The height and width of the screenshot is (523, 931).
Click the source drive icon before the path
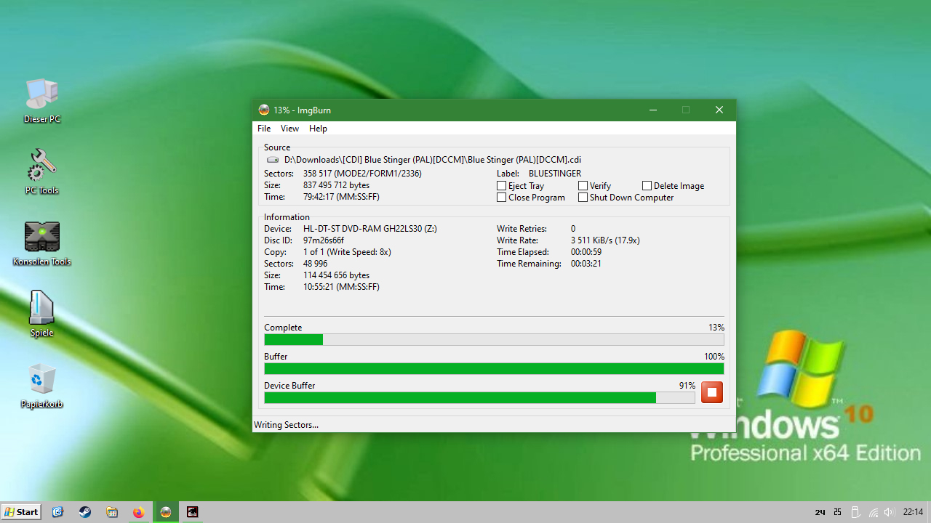(273, 160)
